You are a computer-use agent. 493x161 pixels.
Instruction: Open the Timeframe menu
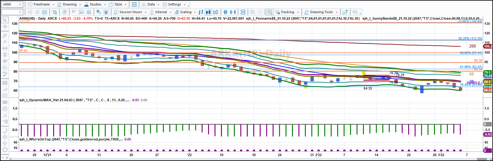click(41, 4)
